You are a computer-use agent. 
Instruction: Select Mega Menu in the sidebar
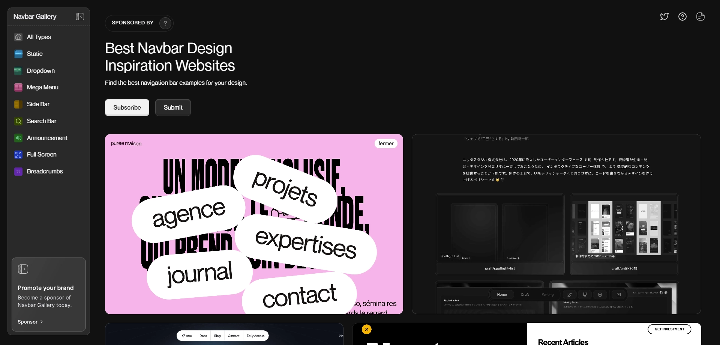[x=42, y=87]
